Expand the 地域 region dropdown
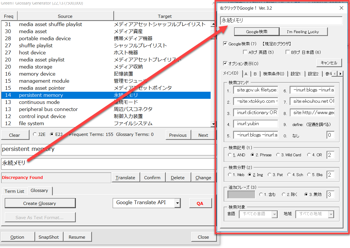Image resolution: width=350 pixels, height=248 pixels. pyautogui.click(x=331, y=214)
